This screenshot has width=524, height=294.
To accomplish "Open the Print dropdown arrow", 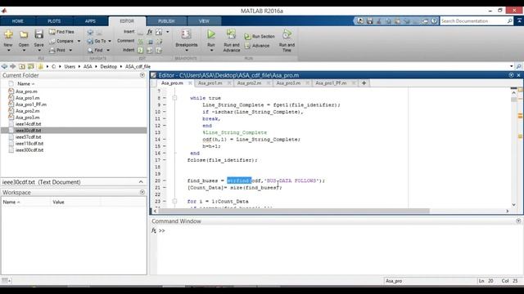I will [70, 51].
